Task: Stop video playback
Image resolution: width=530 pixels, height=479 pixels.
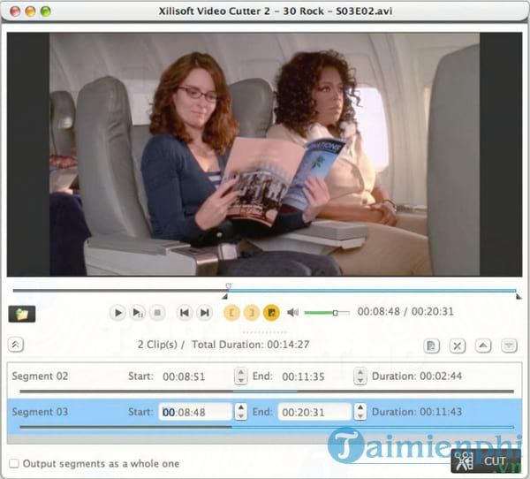Action: [x=157, y=313]
